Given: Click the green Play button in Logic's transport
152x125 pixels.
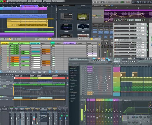Looking at the screenshot, I should pos(122,2).
